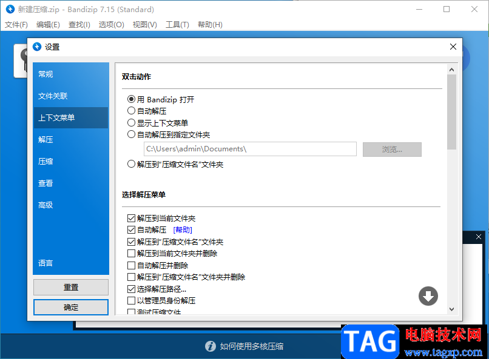The width and height of the screenshot is (489, 359).
Task: Open the 语言 settings tab
Action: [x=71, y=263]
